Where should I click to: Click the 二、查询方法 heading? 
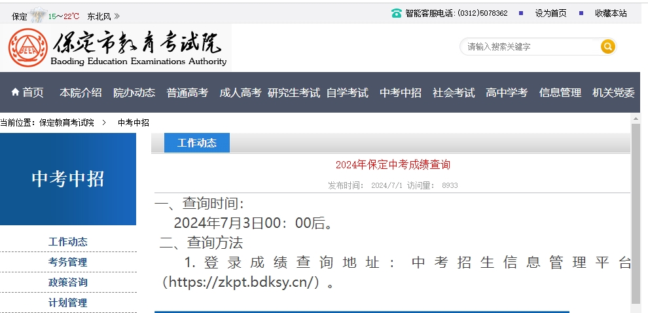[x=201, y=243]
